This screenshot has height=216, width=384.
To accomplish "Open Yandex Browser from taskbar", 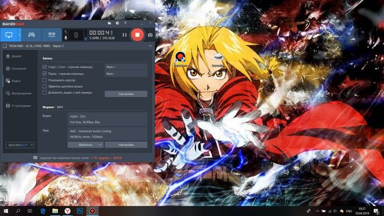I will (x=68, y=211).
